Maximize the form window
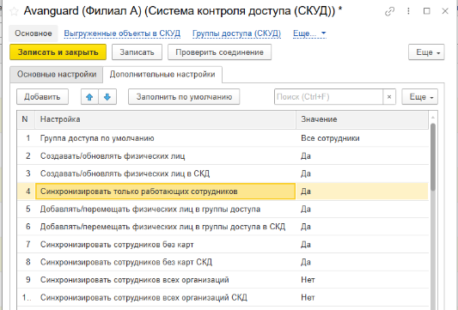The image size is (458, 310). pyautogui.click(x=426, y=11)
